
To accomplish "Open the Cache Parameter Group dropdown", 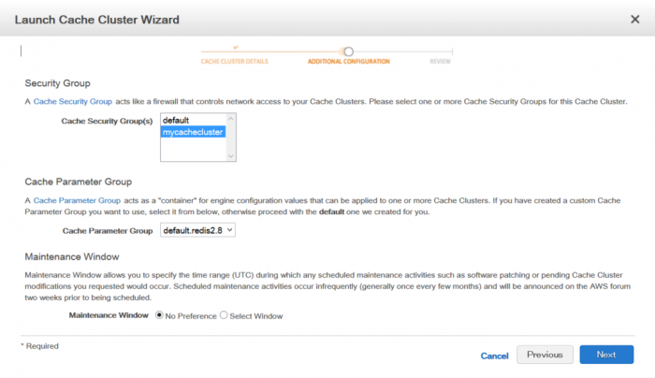I will coord(197,230).
